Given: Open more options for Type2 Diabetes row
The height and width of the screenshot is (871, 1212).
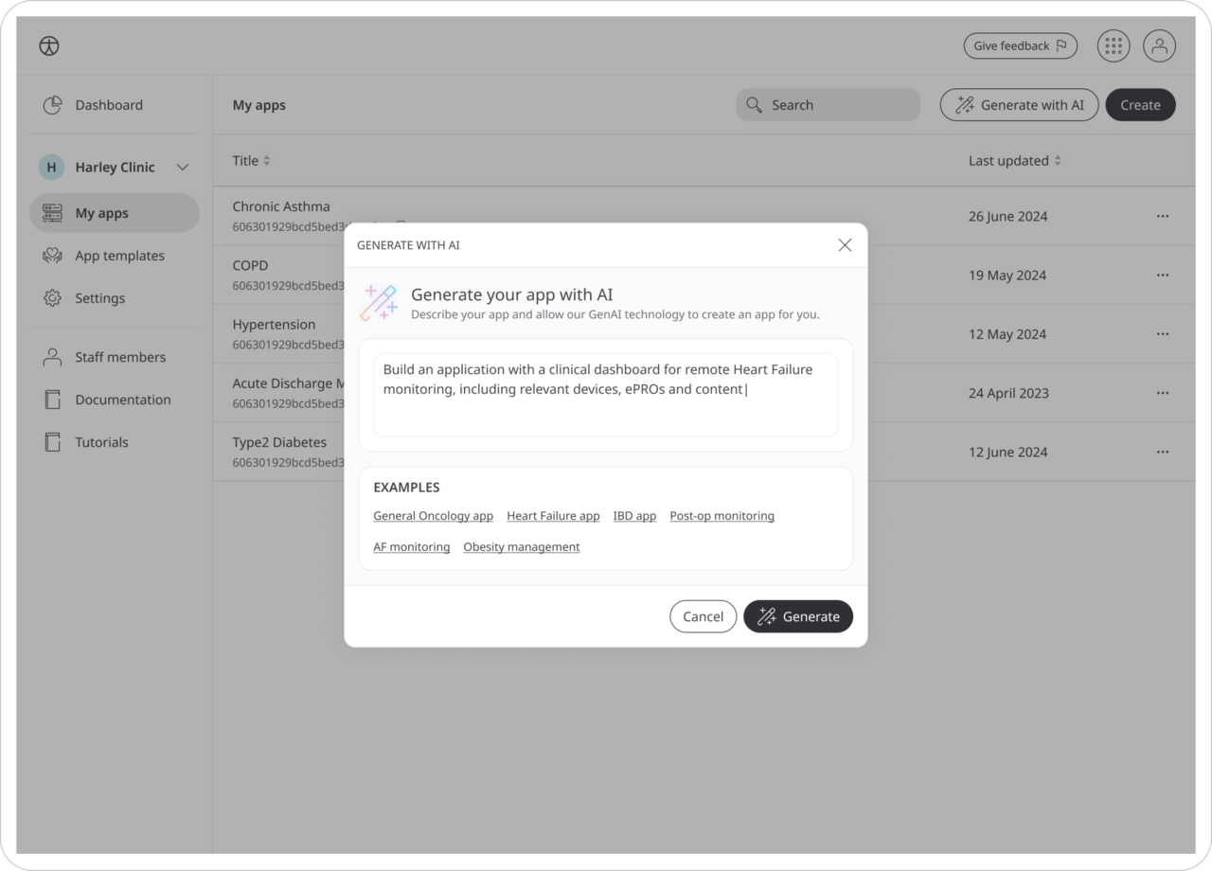Looking at the screenshot, I should (x=1162, y=453).
